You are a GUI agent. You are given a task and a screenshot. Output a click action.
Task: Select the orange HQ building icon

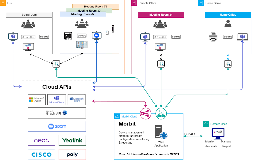[x=3, y=3]
